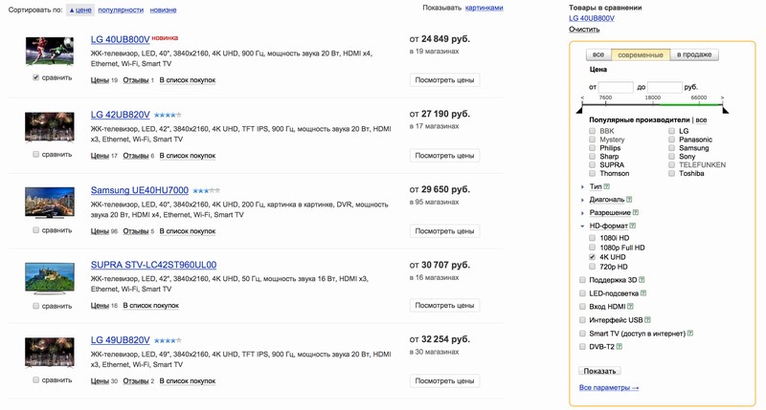Image resolution: width=766 pixels, height=410 pixels.
Task: Tick the LG manufacturer checkbox
Action: click(672, 131)
